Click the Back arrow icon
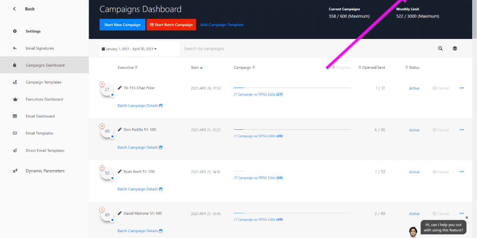 (15, 9)
